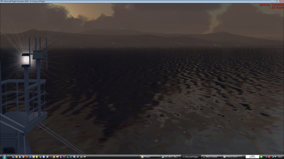Screen dimensions: 284x159
Task: Open the Windows Start orb
Action: pyautogui.click(x=4, y=157)
